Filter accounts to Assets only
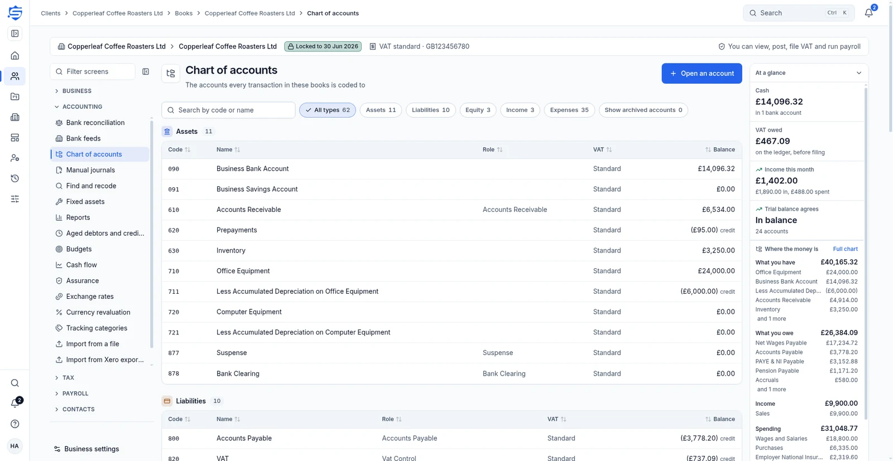 (381, 110)
